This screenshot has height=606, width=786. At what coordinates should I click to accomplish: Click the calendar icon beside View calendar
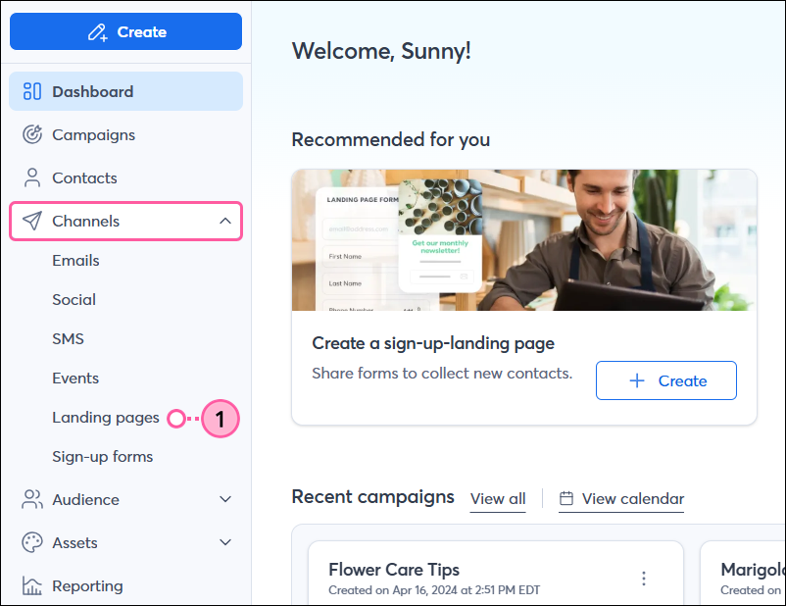[x=565, y=499]
